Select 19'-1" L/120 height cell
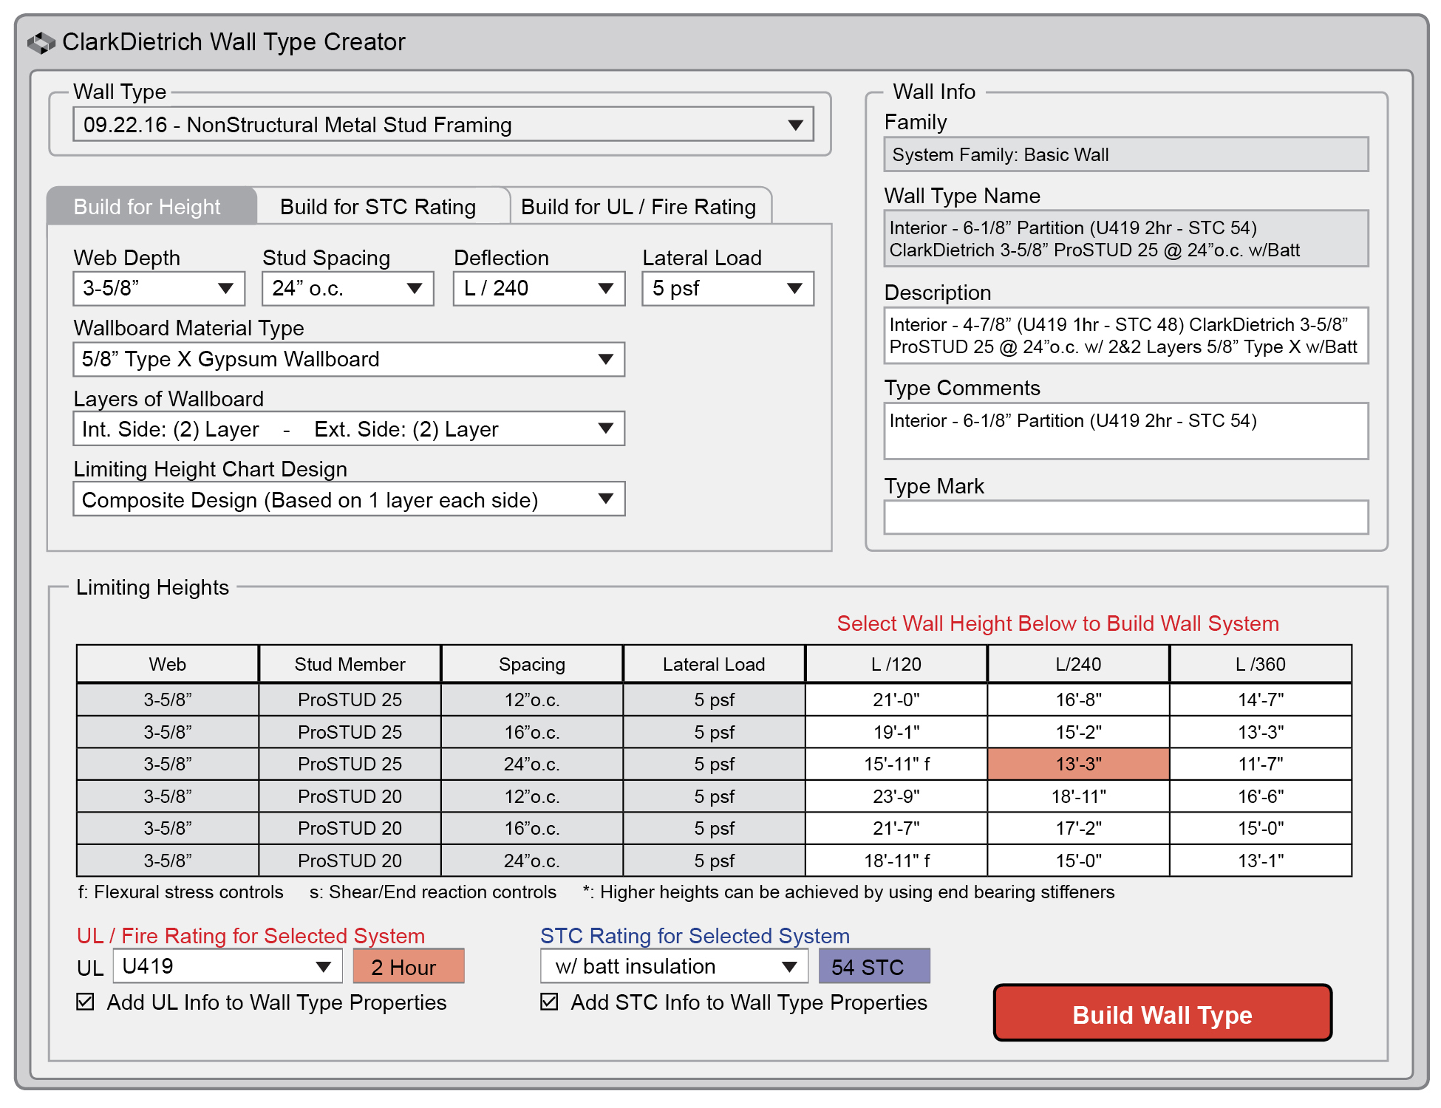 pyautogui.click(x=896, y=732)
